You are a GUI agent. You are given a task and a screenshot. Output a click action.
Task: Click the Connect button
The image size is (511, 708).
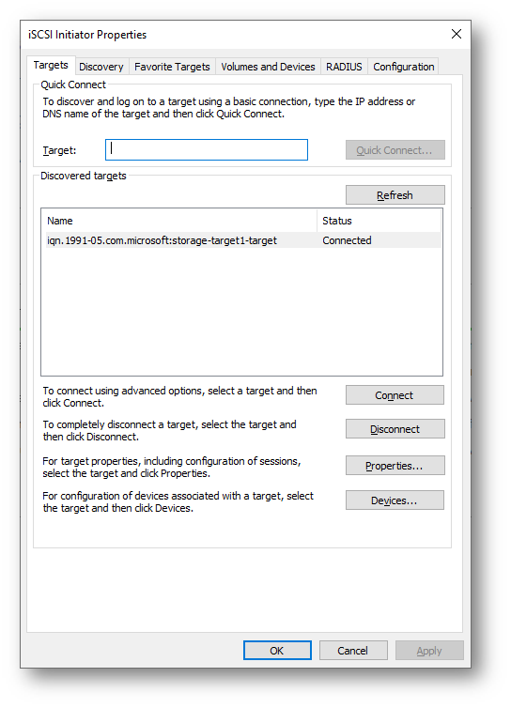click(395, 395)
